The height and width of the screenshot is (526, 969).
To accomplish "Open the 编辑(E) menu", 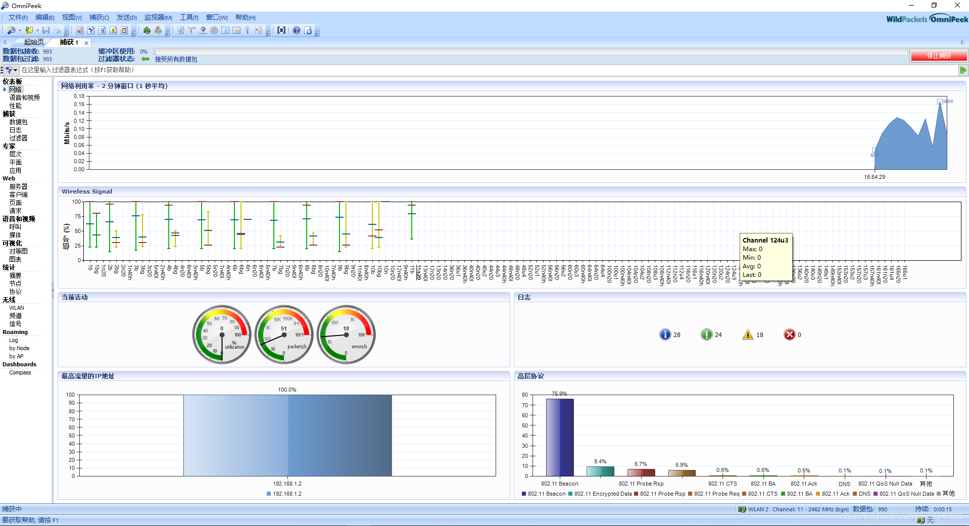I will tap(44, 18).
